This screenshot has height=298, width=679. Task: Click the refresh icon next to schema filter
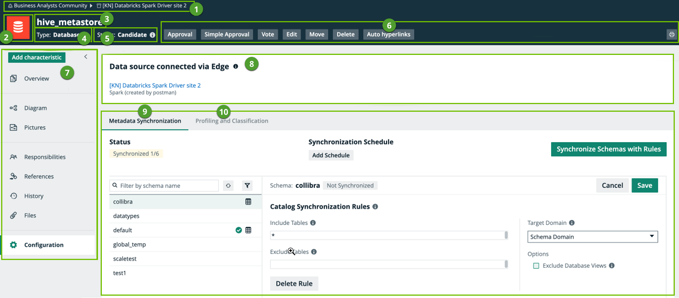[228, 186]
